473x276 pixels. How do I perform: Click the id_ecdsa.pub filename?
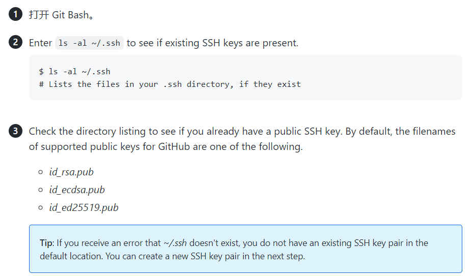[77, 190]
